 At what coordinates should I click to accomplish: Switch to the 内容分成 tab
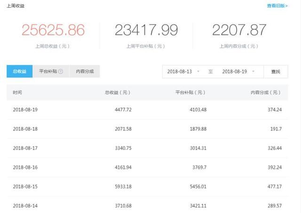click(85, 71)
